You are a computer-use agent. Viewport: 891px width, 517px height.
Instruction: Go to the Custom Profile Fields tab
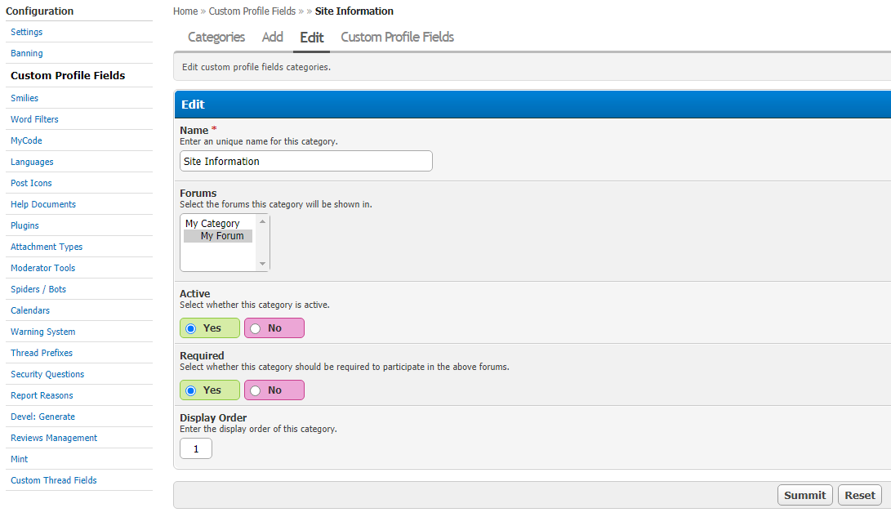[x=397, y=38]
